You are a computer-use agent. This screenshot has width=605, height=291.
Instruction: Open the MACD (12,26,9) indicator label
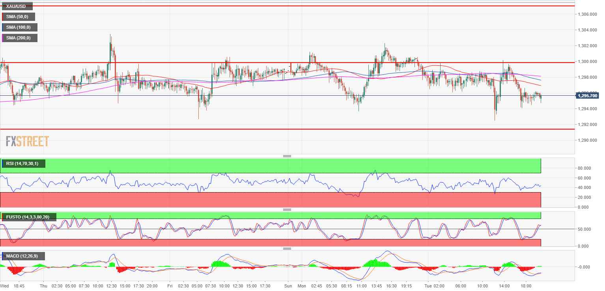[23, 256]
